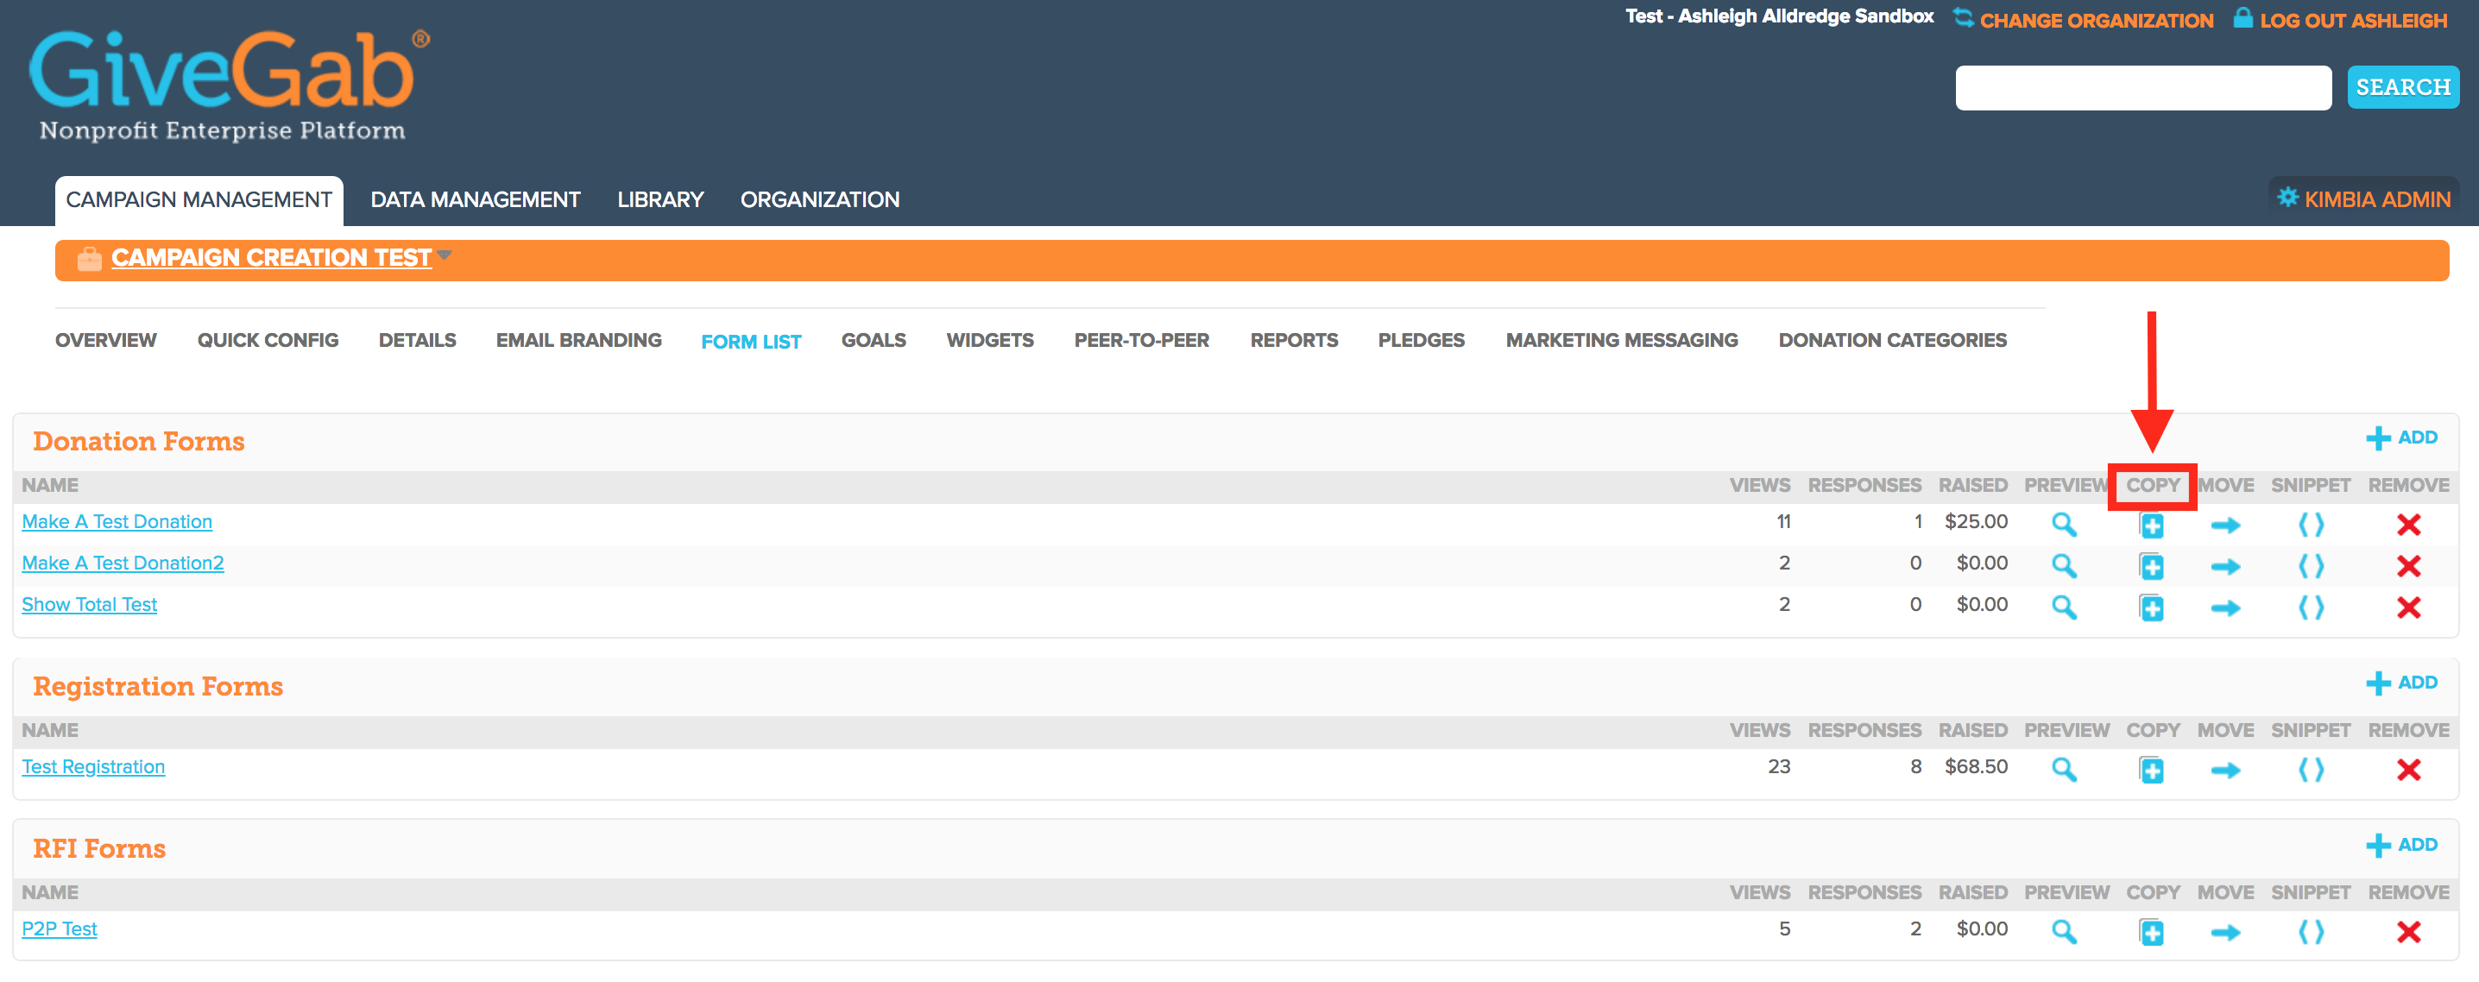The height and width of the screenshot is (982, 2479).
Task: Go to the Donation Categories sub-tab
Action: pos(1892,341)
